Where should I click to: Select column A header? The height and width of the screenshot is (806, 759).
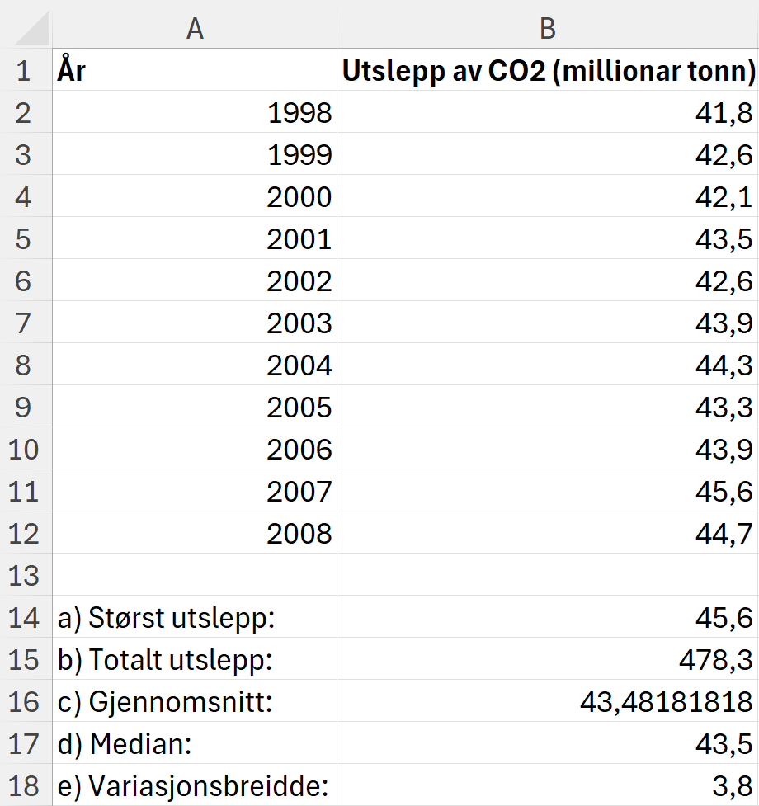[x=194, y=27]
